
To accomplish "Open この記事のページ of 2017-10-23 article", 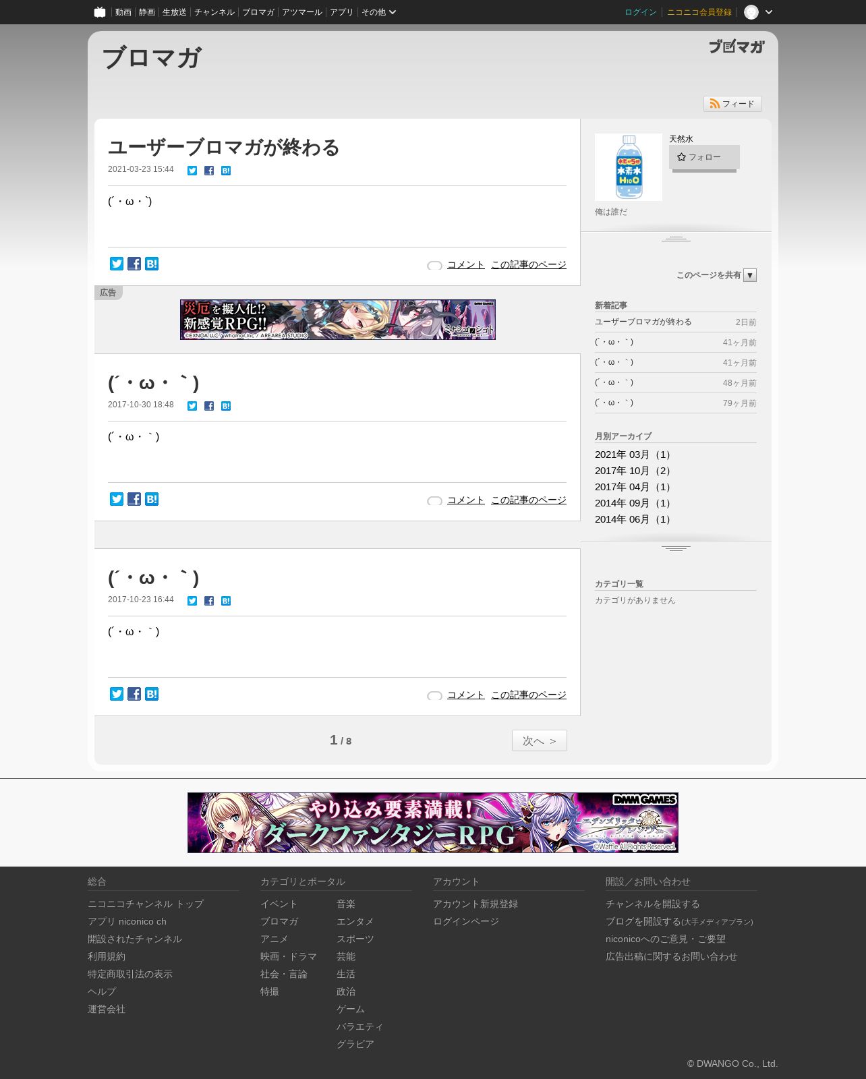I will [529, 695].
